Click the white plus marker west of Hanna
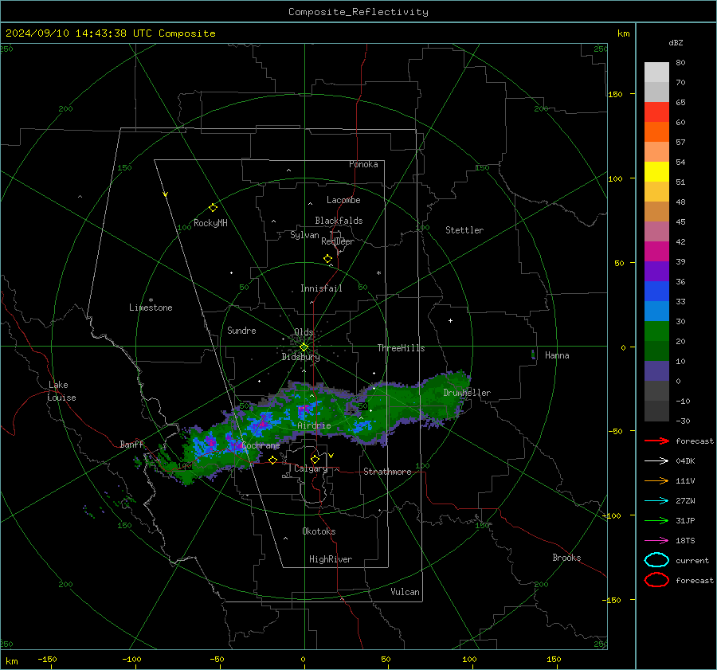This screenshot has width=717, height=670. (450, 320)
